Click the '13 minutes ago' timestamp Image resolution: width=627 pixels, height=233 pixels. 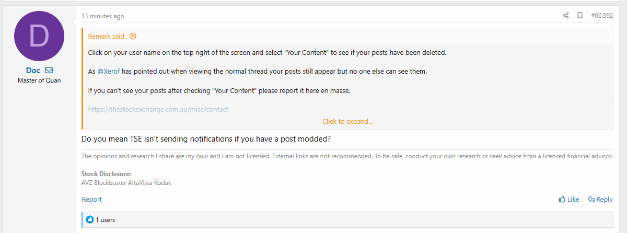tap(103, 16)
